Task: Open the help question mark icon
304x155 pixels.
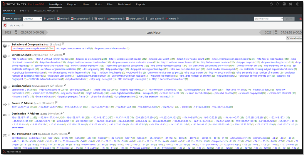Action: 297,4
